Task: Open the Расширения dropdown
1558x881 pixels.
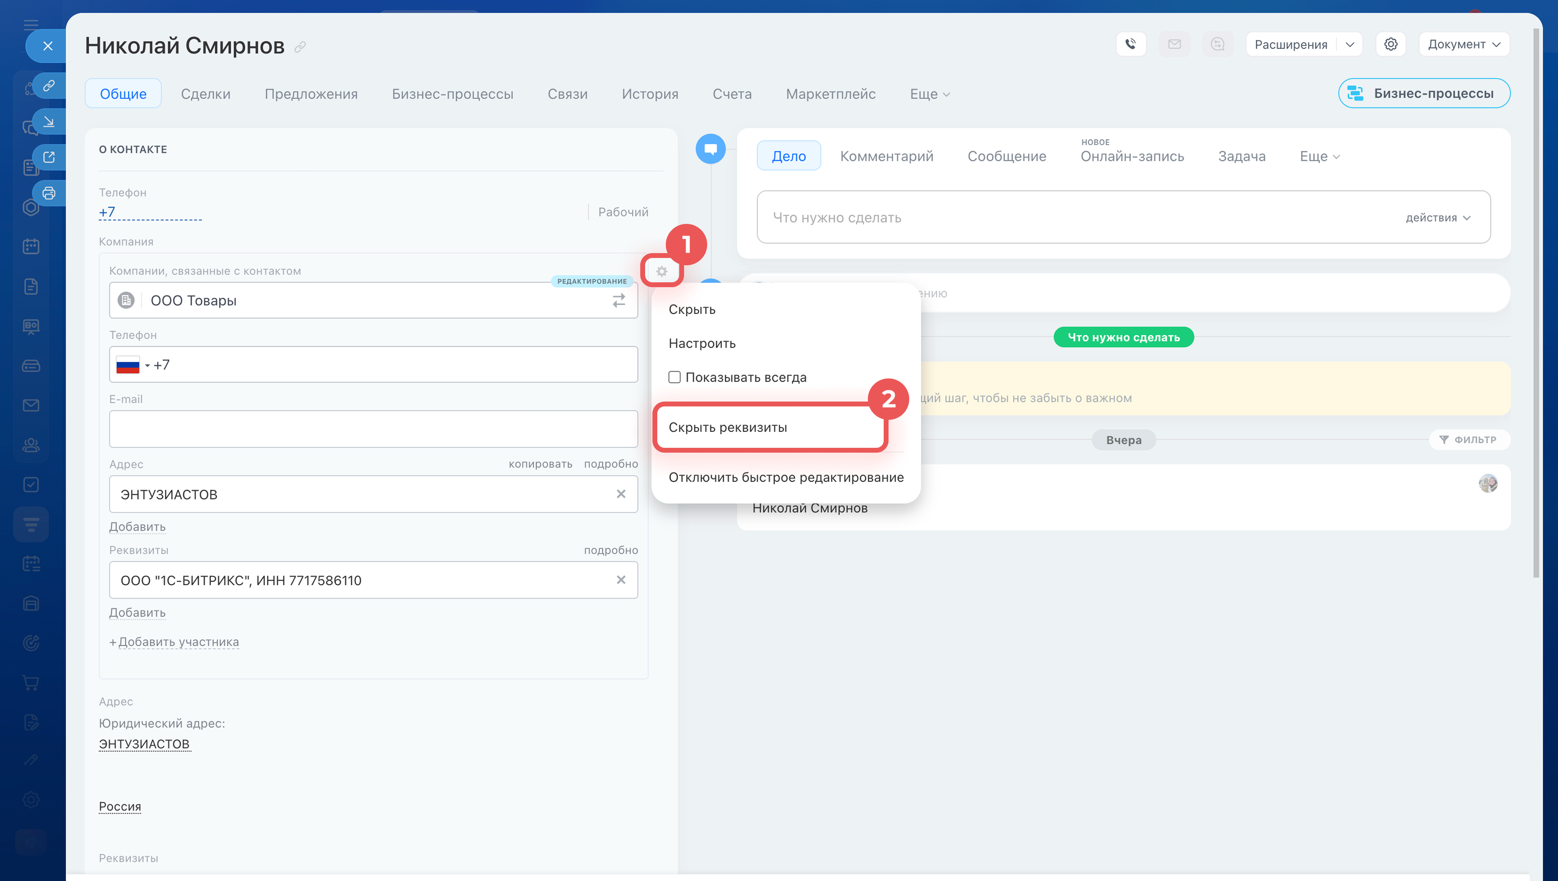Action: tap(1349, 44)
